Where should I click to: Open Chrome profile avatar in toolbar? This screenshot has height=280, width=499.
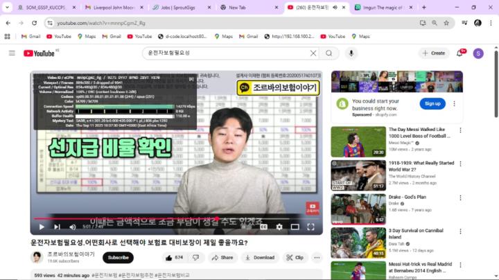click(478, 23)
